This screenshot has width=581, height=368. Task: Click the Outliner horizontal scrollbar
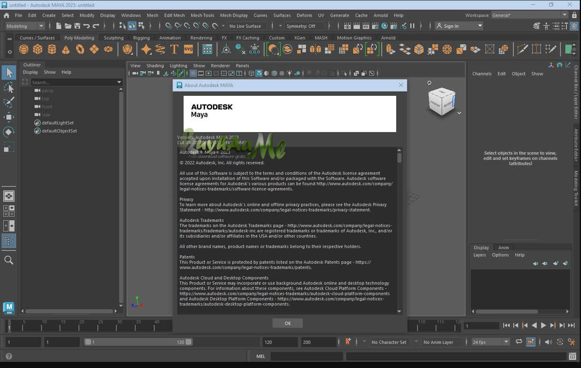point(69,311)
